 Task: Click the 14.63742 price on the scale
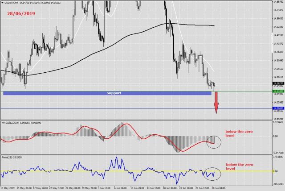pyautogui.click(x=277, y=10)
